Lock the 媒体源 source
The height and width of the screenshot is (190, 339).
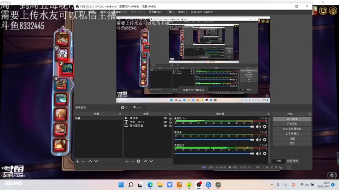170,118
